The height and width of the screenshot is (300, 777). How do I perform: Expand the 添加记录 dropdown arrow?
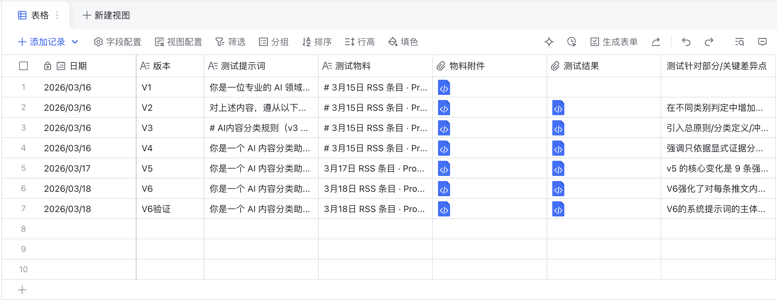tap(75, 42)
